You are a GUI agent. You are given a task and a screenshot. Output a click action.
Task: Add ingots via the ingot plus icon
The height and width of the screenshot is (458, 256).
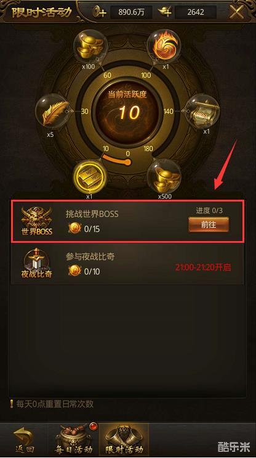[165, 12]
